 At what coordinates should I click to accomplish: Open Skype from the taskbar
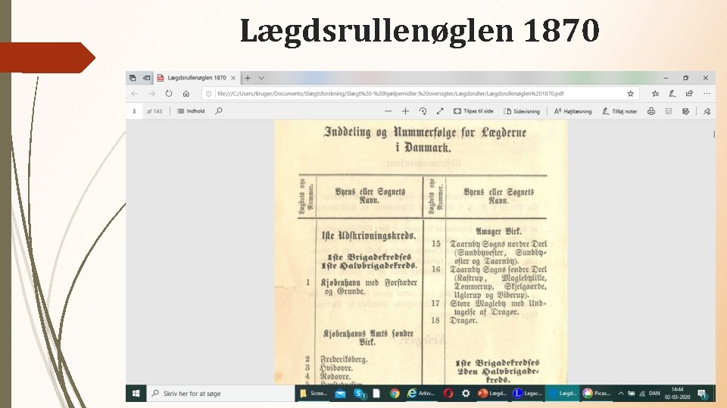tap(359, 393)
